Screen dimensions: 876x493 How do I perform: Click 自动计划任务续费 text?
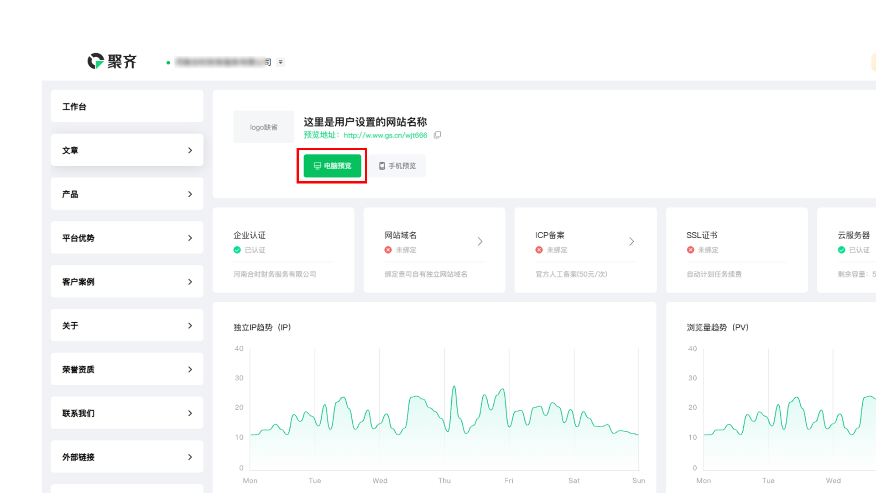(714, 274)
